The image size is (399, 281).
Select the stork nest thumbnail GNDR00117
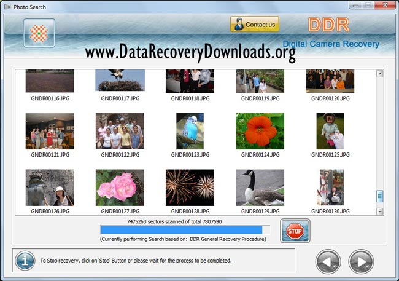pyautogui.click(x=120, y=81)
